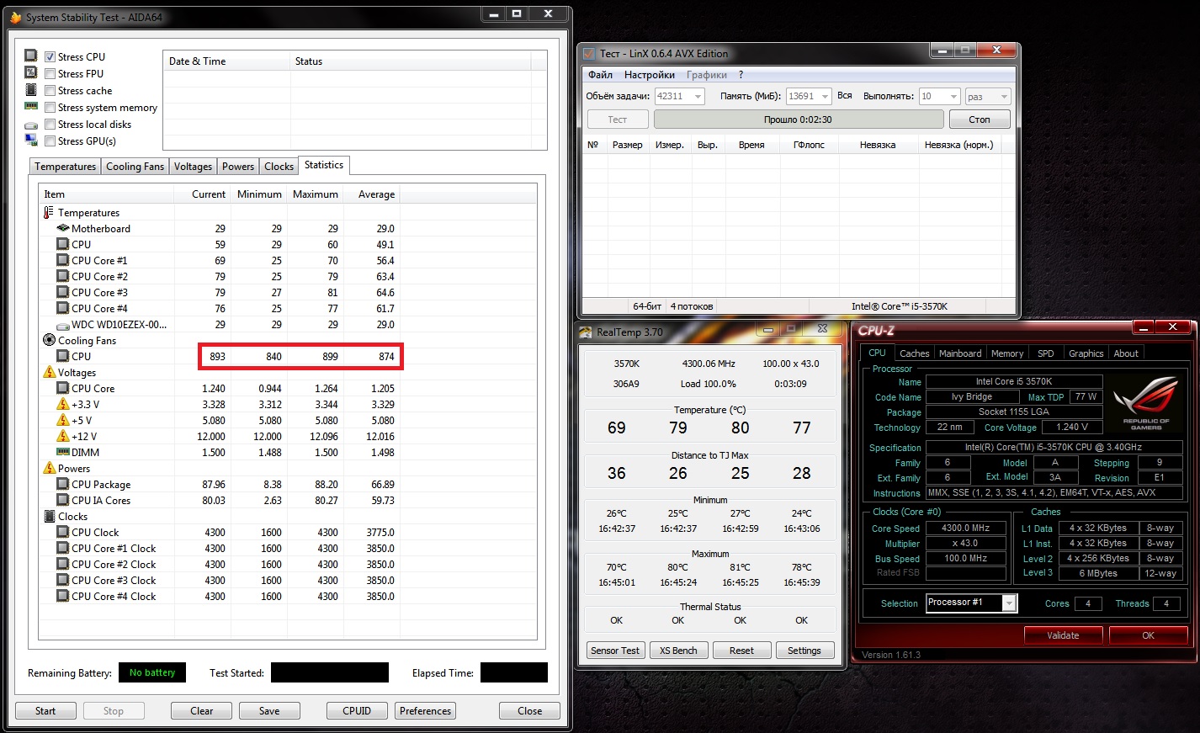Enable the Stress system memory checkbox
This screenshot has height=733, width=1200.
coord(50,108)
